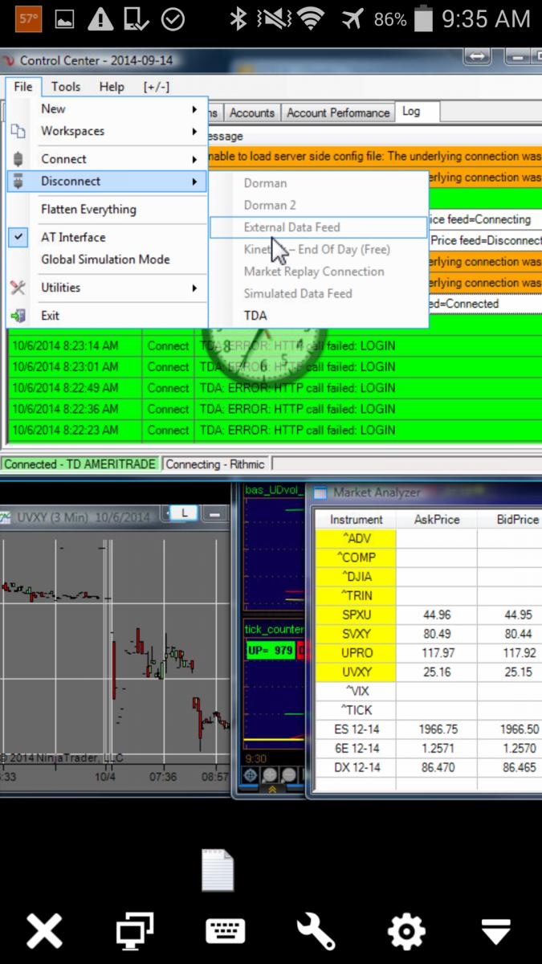The height and width of the screenshot is (964, 542).
Task: Open the File menu
Action: (x=23, y=87)
